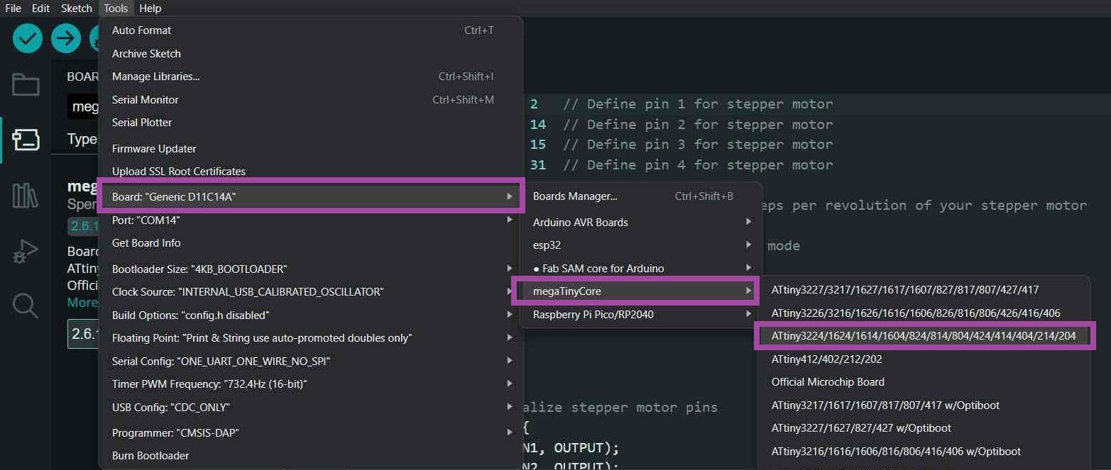Select ATtiny3224/1624/1614 board option
Viewport: 1111px width, 470px height.
(923, 336)
